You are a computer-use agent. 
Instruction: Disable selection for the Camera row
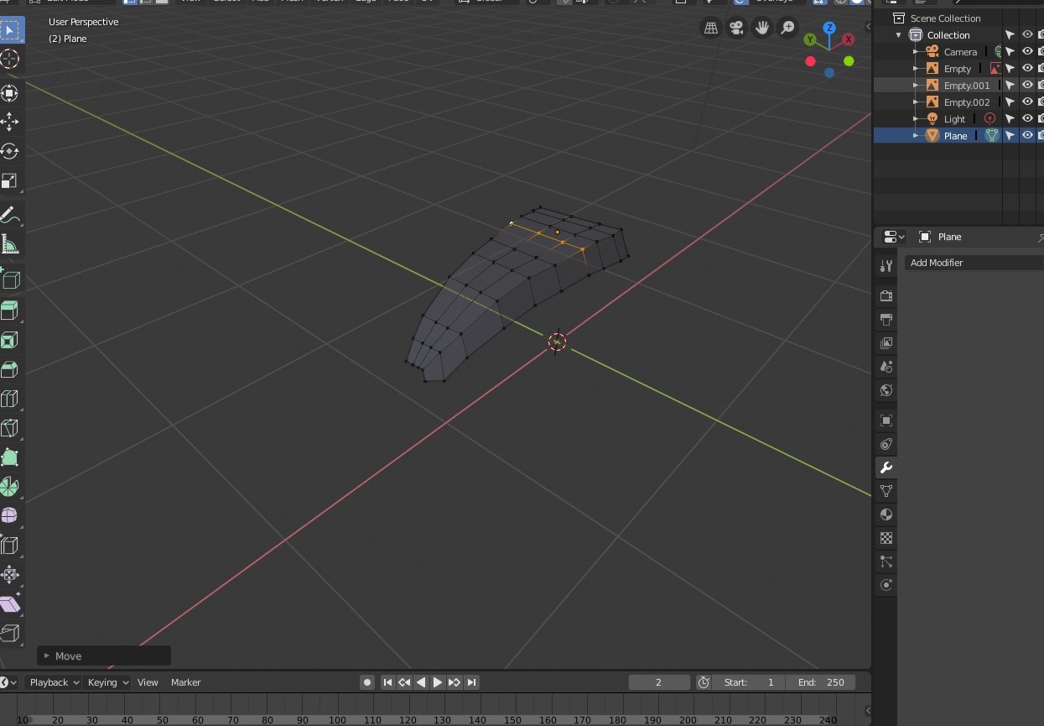coord(1010,51)
